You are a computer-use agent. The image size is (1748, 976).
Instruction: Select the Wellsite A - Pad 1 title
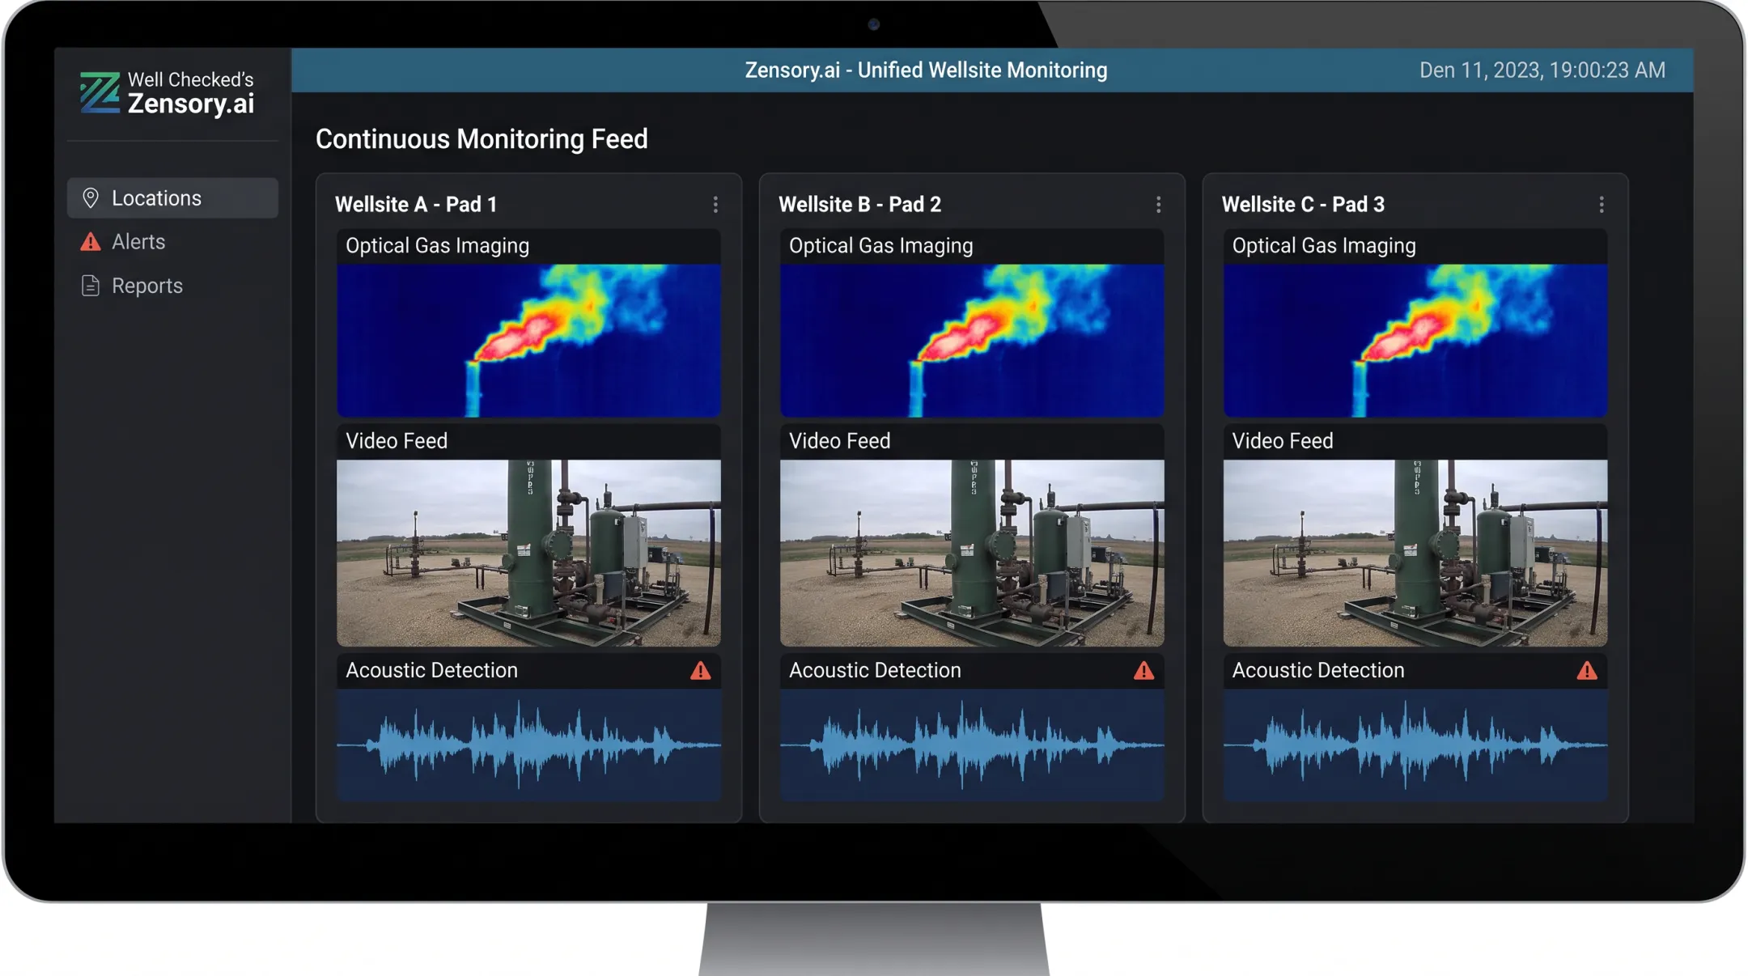(416, 205)
